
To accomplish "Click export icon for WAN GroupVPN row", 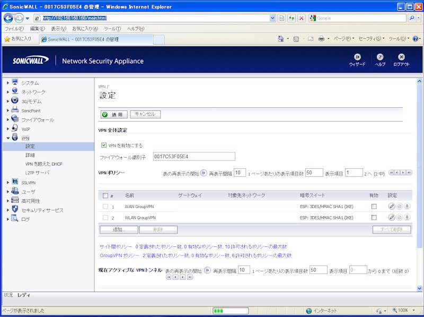I will click(407, 207).
